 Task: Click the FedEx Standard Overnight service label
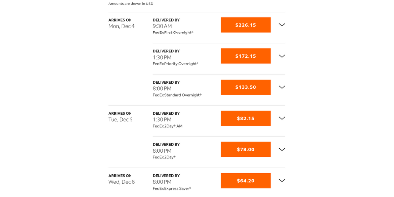click(177, 95)
